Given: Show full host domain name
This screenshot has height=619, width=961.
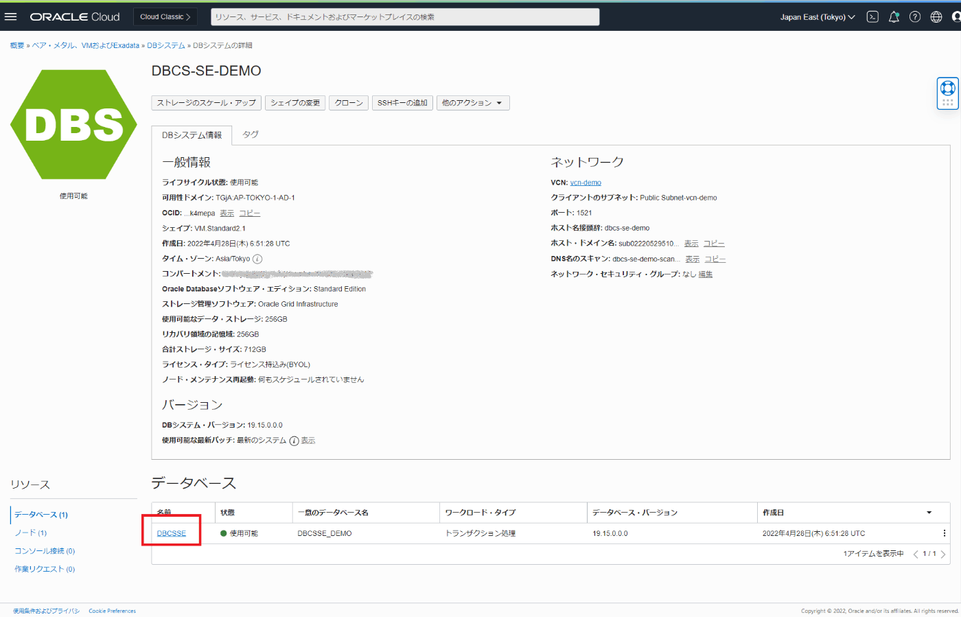Looking at the screenshot, I should (691, 244).
